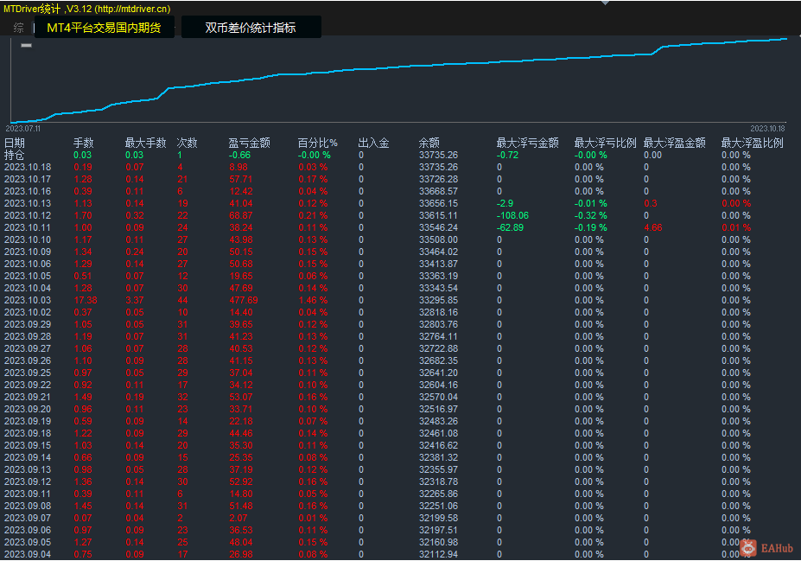Click the 百分比% column header
This screenshot has width=801, height=561.
(x=318, y=143)
